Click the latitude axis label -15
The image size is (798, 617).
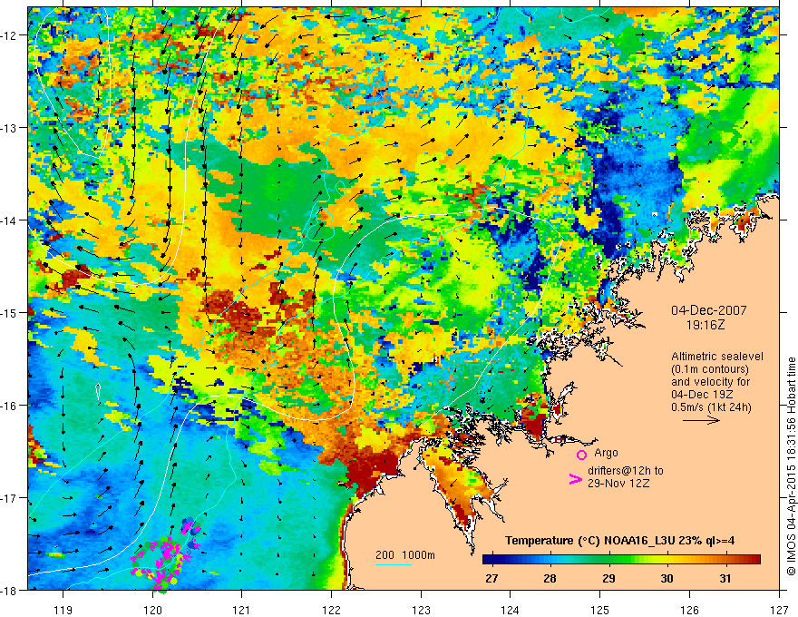[x=10, y=312]
